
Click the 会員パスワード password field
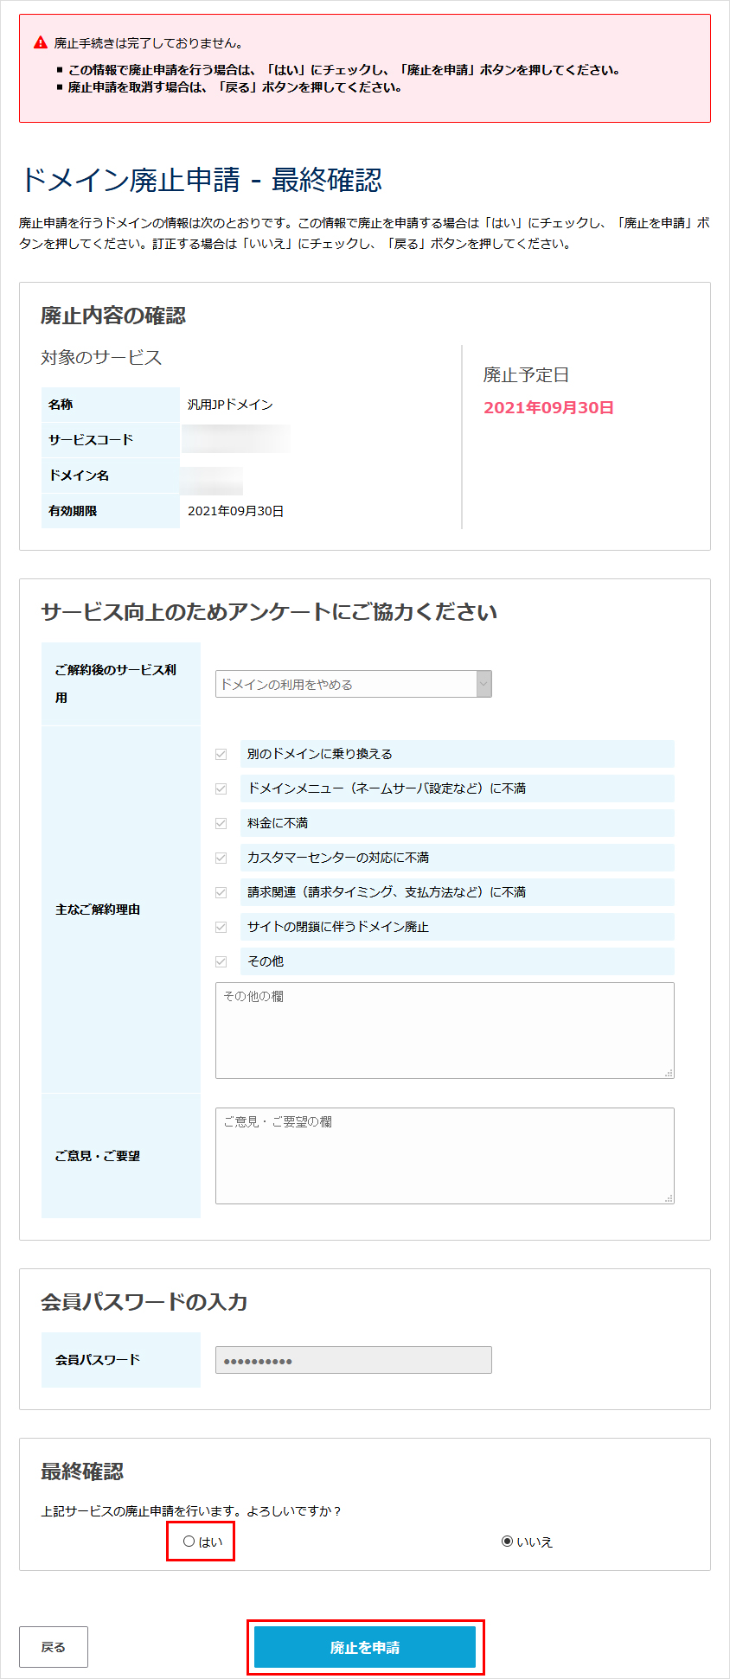coord(353,1360)
